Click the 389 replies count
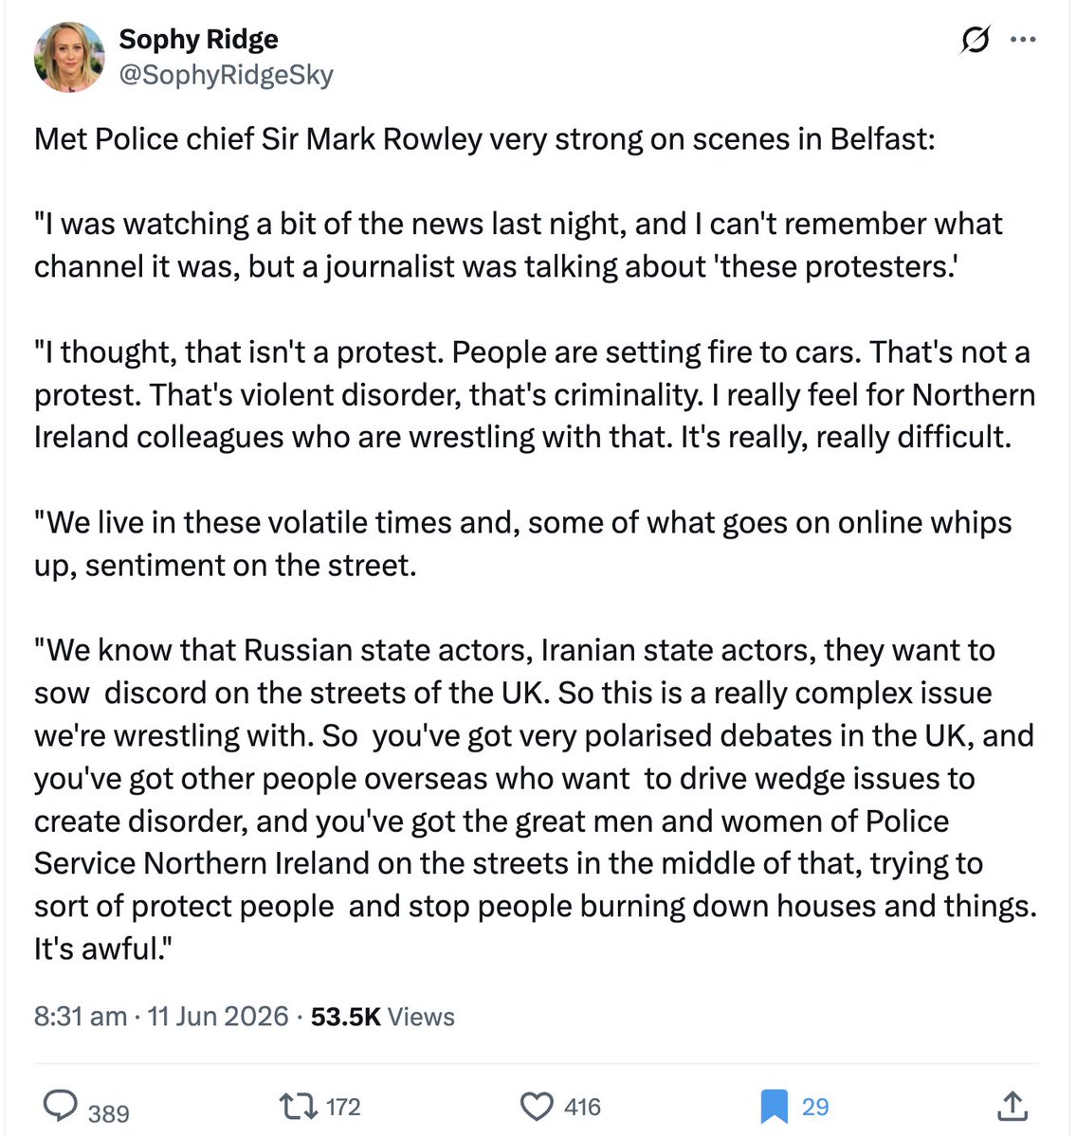Image resolution: width=1076 pixels, height=1137 pixels. pos(108,1112)
